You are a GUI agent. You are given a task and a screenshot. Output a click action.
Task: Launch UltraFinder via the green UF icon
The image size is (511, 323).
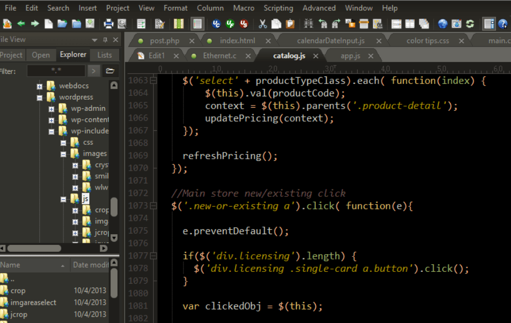coord(230,24)
